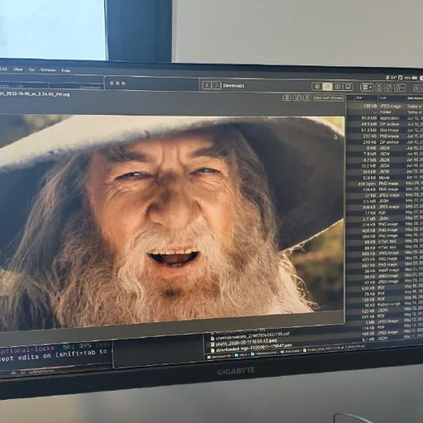Click the Share icon in Quick Look
This screenshot has height=423, width=423.
[x=307, y=97]
